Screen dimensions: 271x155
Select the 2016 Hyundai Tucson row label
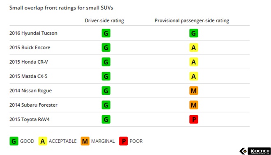tap(33, 33)
